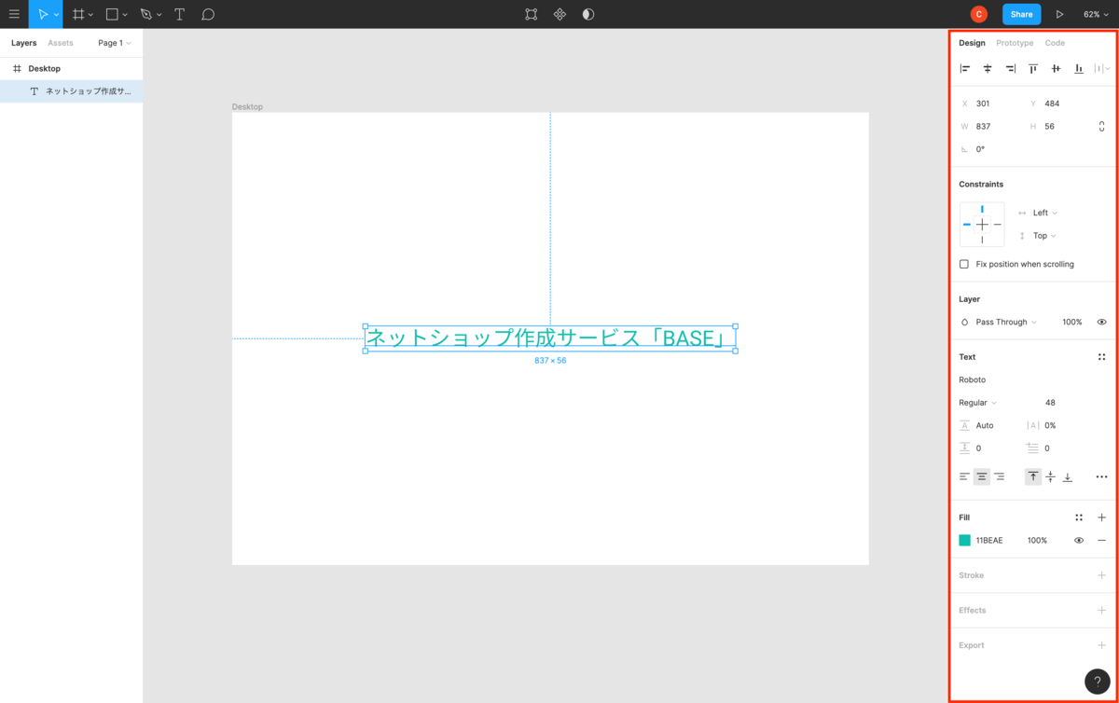Remove the 11BEAE fill

tap(1101, 541)
